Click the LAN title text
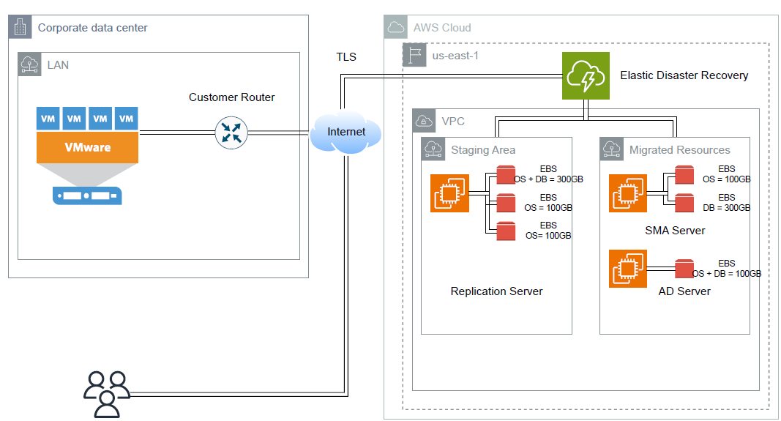Image resolution: width=781 pixels, height=421 pixels. click(58, 65)
